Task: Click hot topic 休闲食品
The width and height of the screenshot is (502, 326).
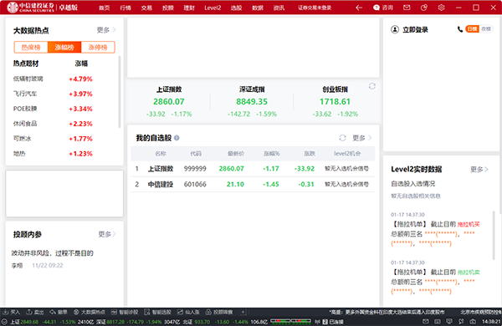Action: (x=25, y=124)
